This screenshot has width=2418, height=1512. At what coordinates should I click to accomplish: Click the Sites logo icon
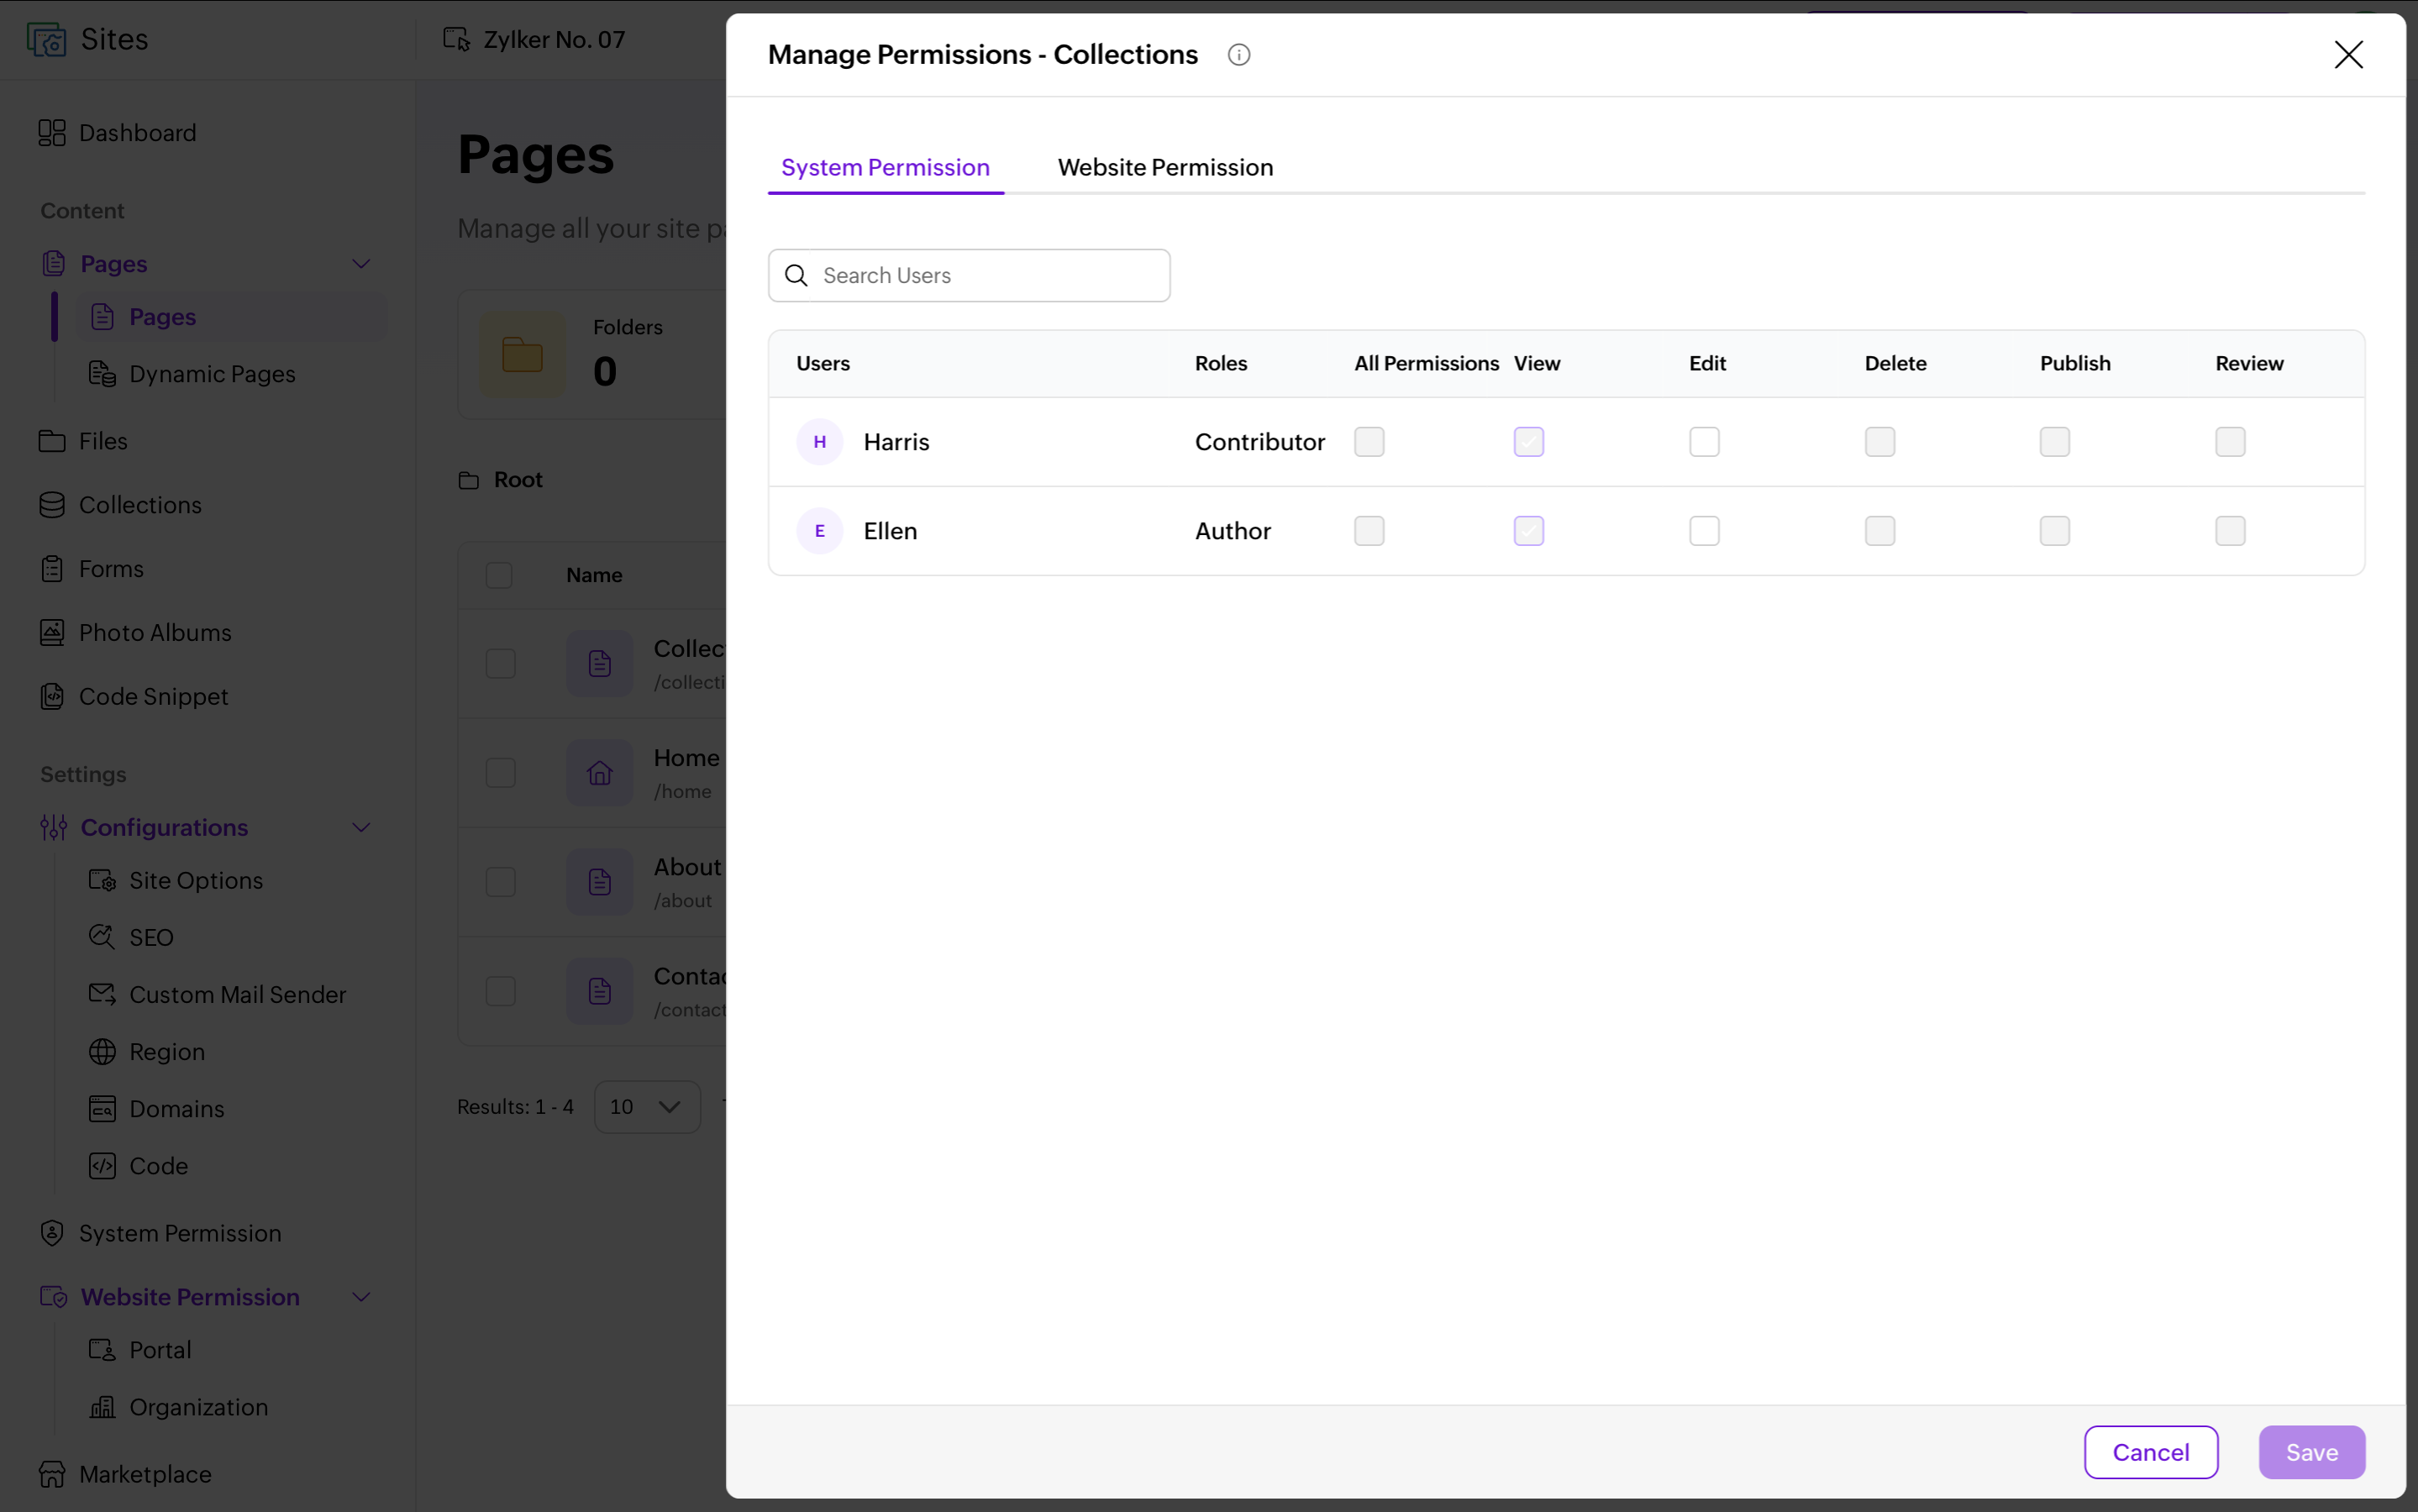(47, 39)
